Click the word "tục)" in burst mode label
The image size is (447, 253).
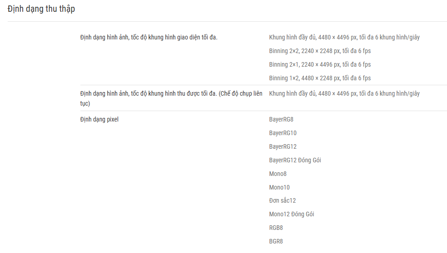pyautogui.click(x=85, y=103)
